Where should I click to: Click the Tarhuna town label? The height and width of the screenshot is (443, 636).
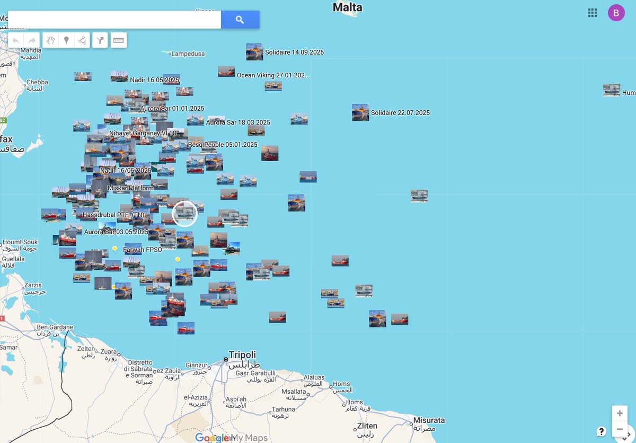(x=283, y=409)
